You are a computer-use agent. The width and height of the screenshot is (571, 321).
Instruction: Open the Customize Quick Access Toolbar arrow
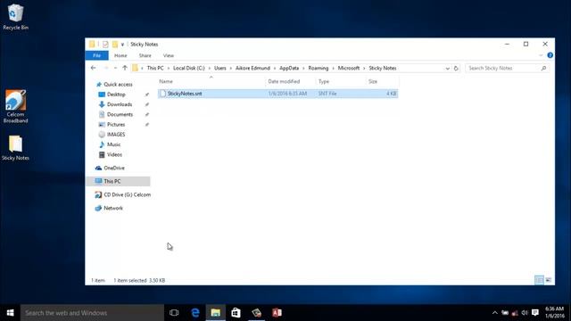(122, 45)
